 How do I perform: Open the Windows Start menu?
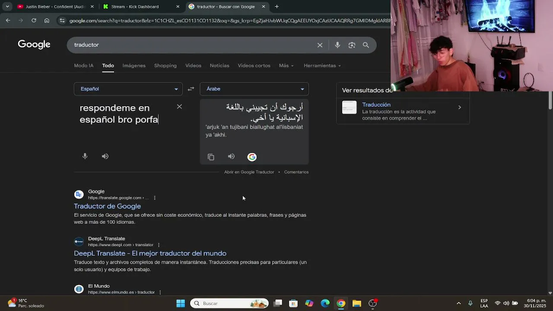coord(181,303)
